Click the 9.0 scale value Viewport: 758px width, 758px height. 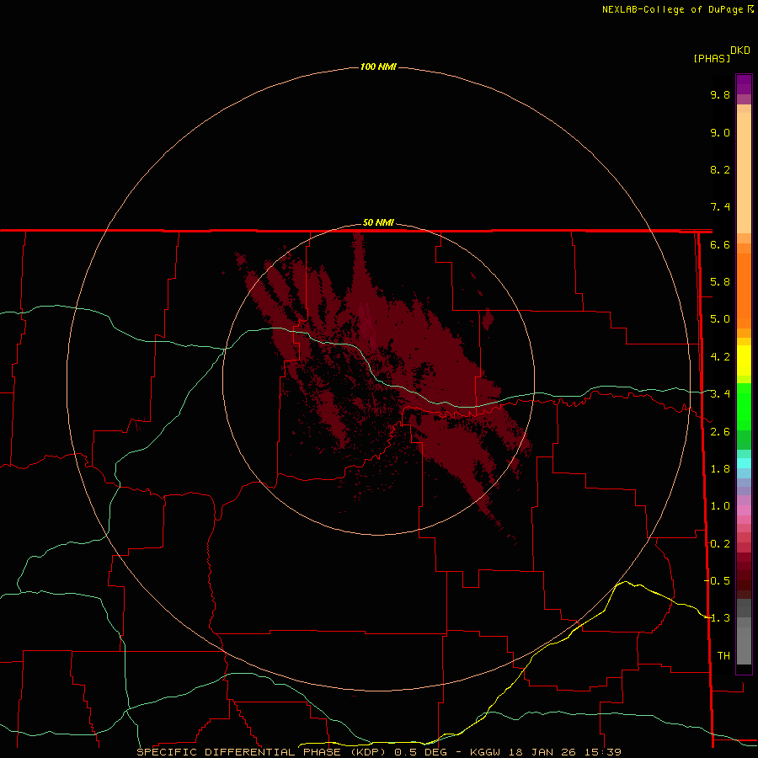720,132
